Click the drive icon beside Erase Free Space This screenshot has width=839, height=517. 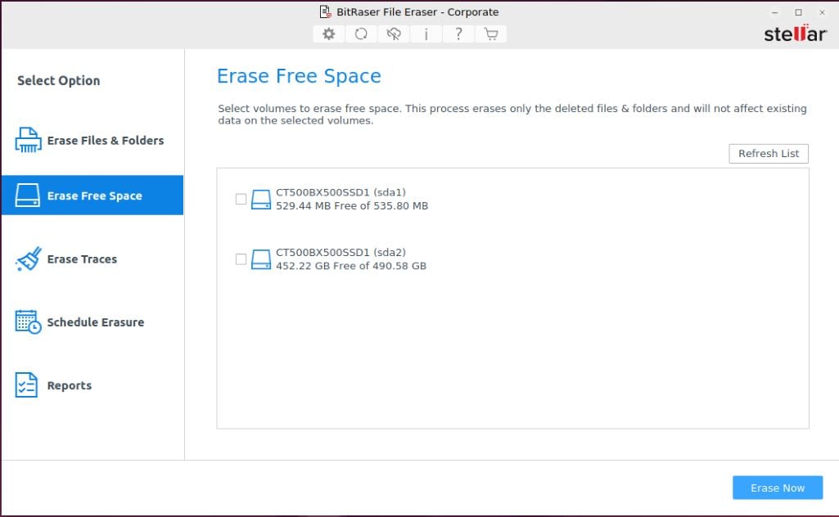pyautogui.click(x=27, y=196)
